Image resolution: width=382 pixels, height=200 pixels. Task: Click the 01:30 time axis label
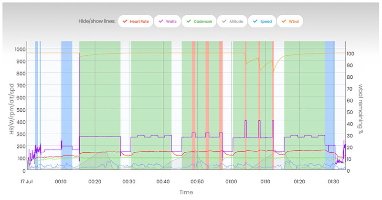point(334,181)
